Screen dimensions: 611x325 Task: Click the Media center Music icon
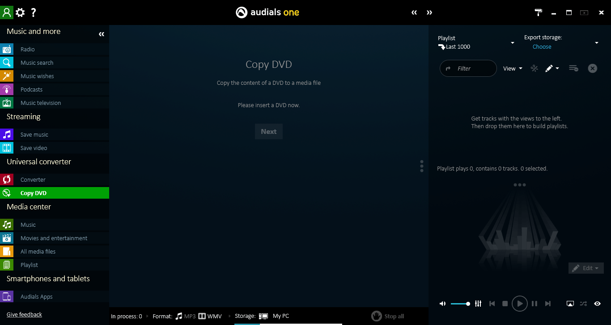(x=7, y=225)
